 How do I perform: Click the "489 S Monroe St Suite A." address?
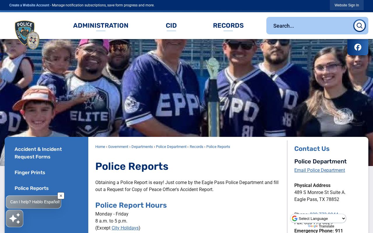[x=320, y=193]
